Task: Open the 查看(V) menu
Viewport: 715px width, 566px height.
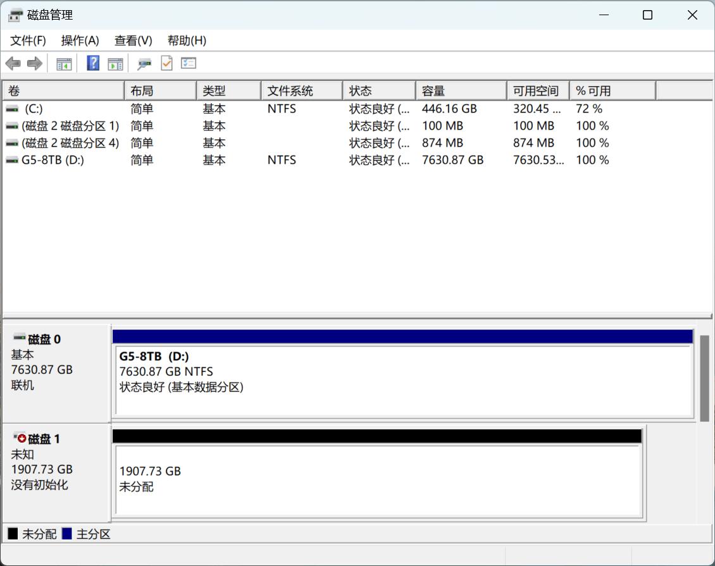Action: pyautogui.click(x=133, y=40)
